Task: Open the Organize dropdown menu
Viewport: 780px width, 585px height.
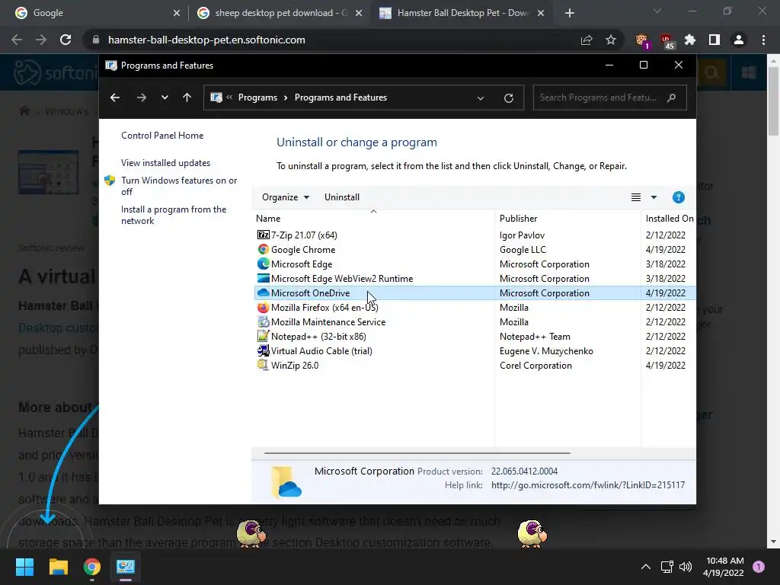Action: (286, 197)
